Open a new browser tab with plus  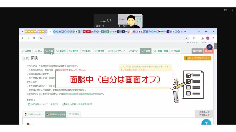185,31
